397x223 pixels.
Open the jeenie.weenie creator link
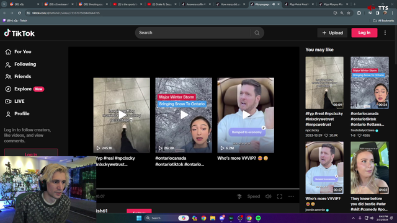(315, 210)
